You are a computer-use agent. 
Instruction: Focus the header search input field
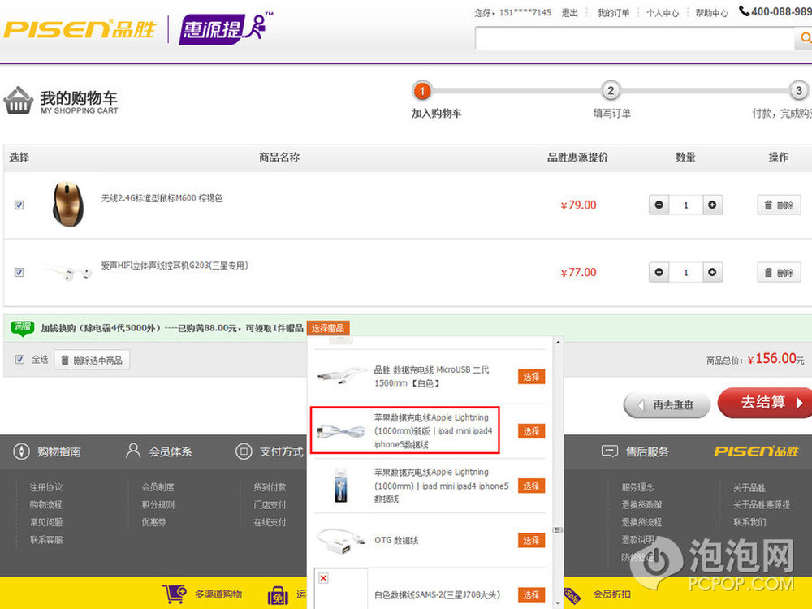(635, 39)
